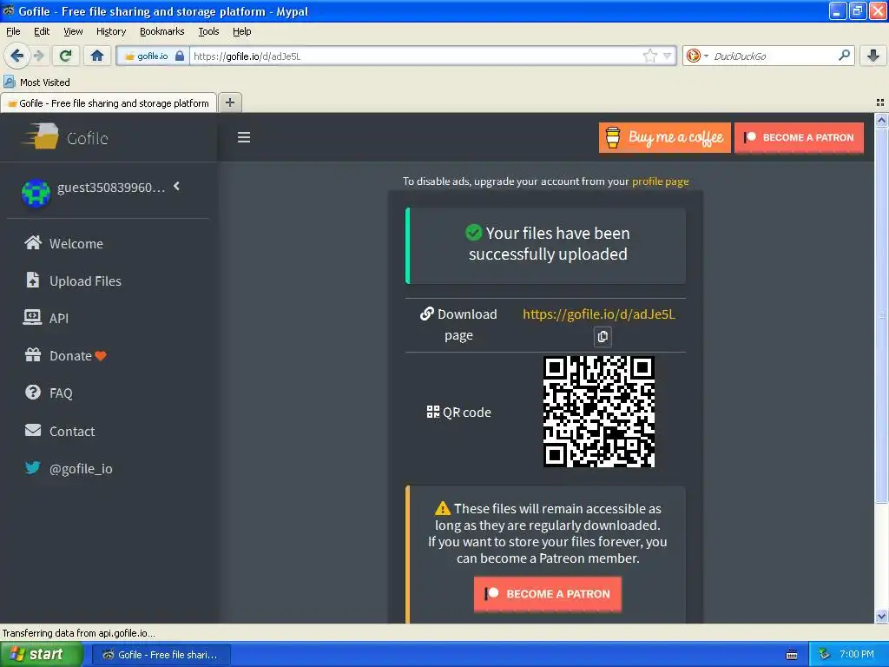Click the forward navigation arrow
Screen dimensions: 889x667
(38, 56)
